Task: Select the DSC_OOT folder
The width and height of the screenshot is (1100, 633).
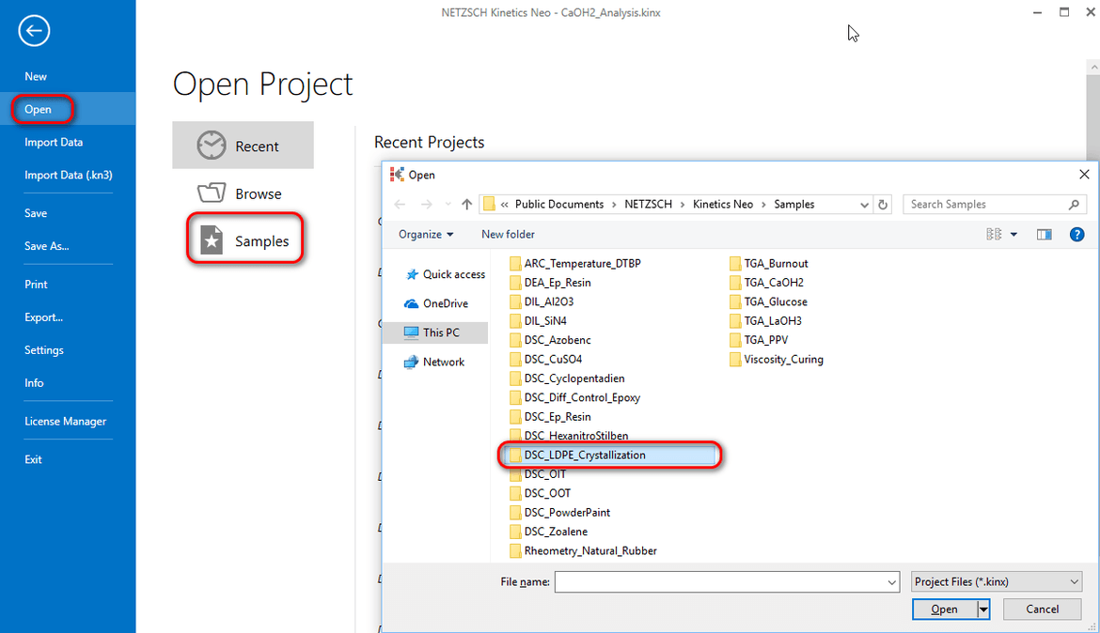Action: tap(541, 493)
